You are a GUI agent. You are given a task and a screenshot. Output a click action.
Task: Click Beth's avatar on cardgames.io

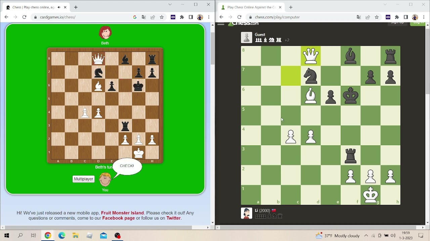pos(105,33)
